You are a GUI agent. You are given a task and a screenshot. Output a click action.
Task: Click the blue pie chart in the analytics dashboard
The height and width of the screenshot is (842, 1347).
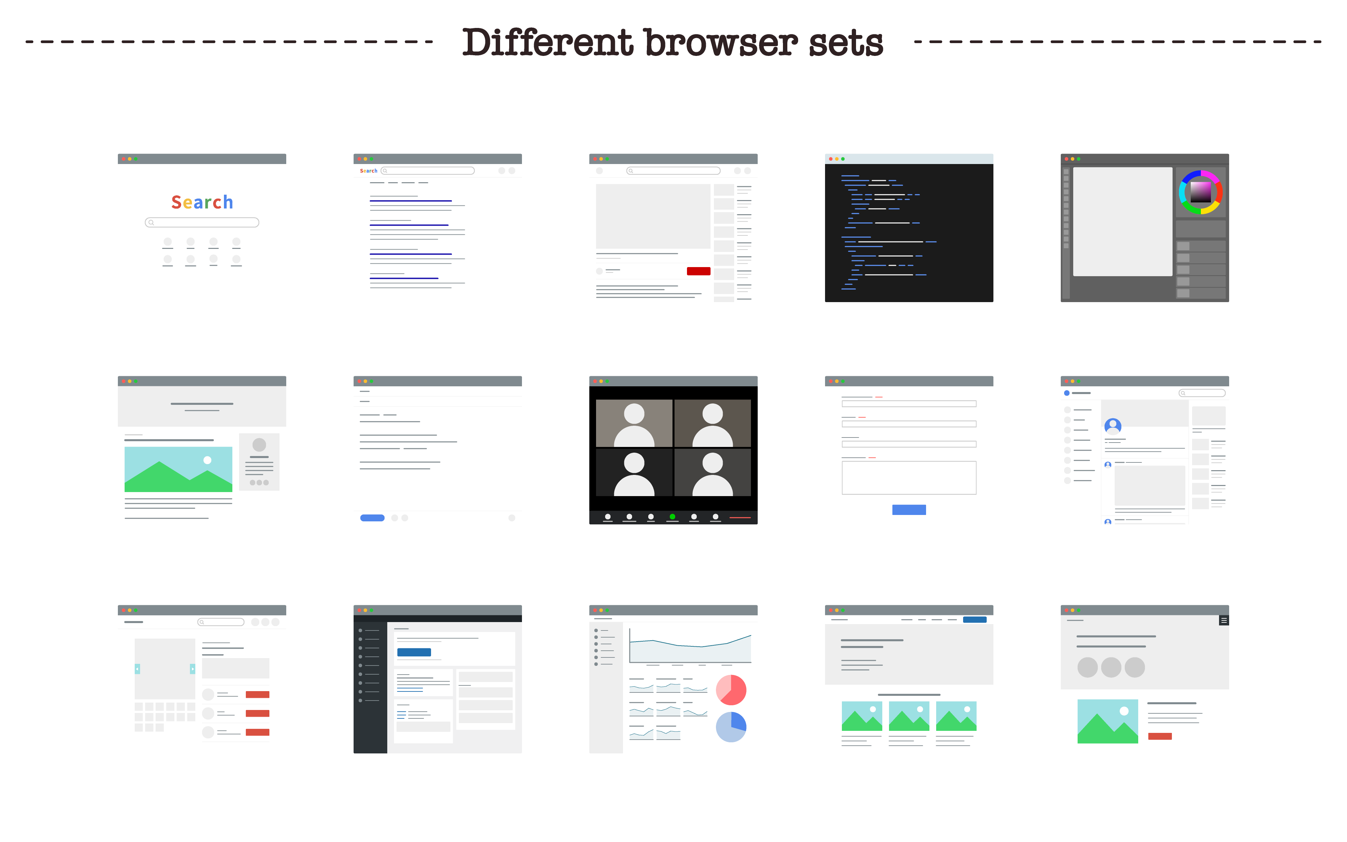click(731, 727)
